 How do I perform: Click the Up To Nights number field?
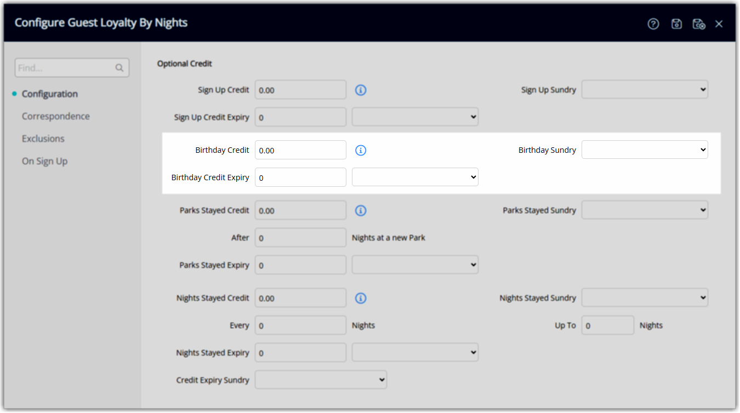[x=608, y=325]
